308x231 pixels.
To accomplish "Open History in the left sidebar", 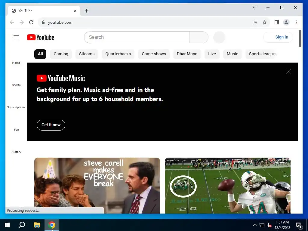I will pyautogui.click(x=16, y=152).
